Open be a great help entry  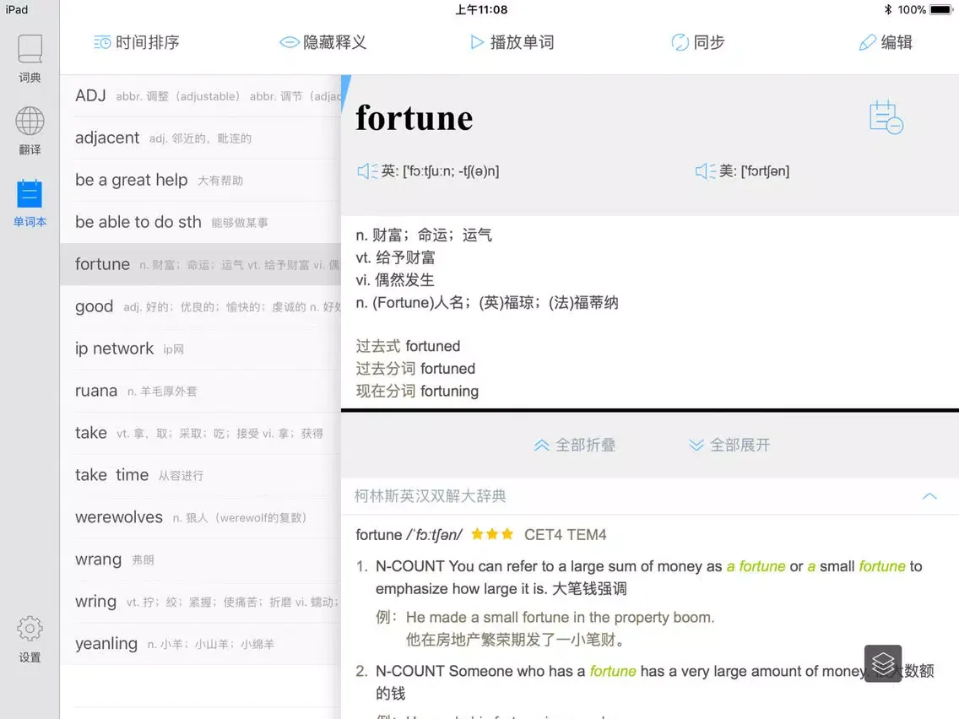201,181
